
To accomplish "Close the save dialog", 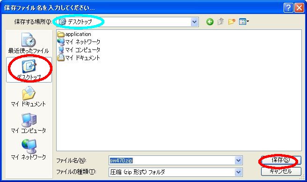I will (299, 8).
